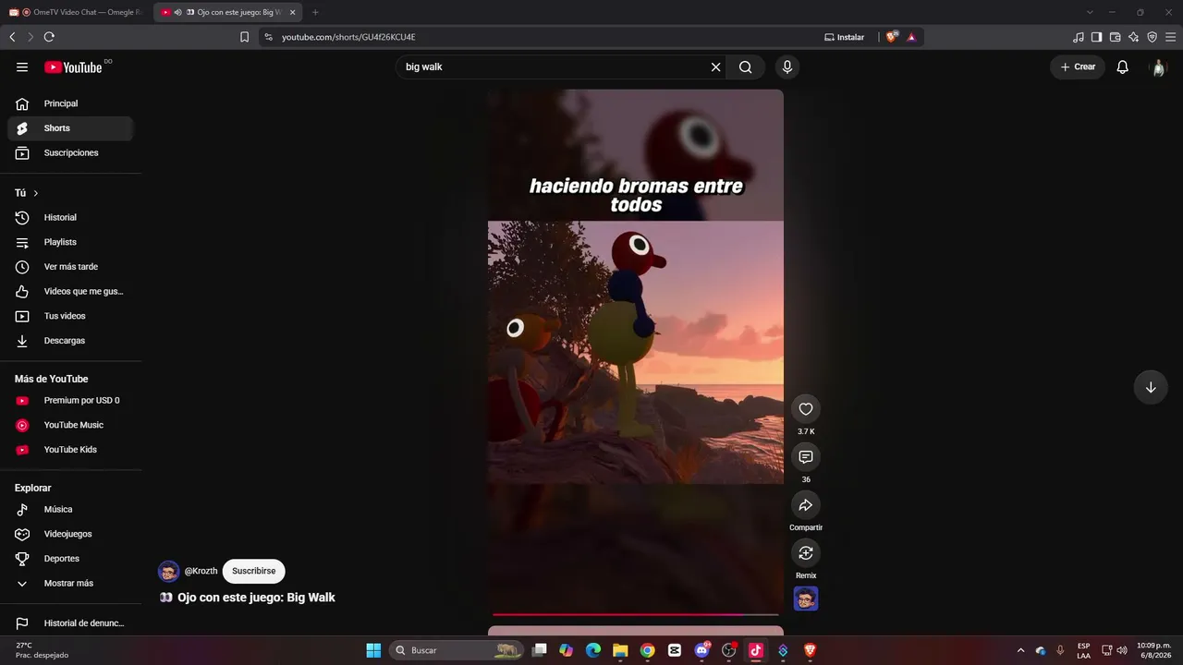Open the Leo AI sparkle icon
The image size is (1183, 665).
[1134, 37]
